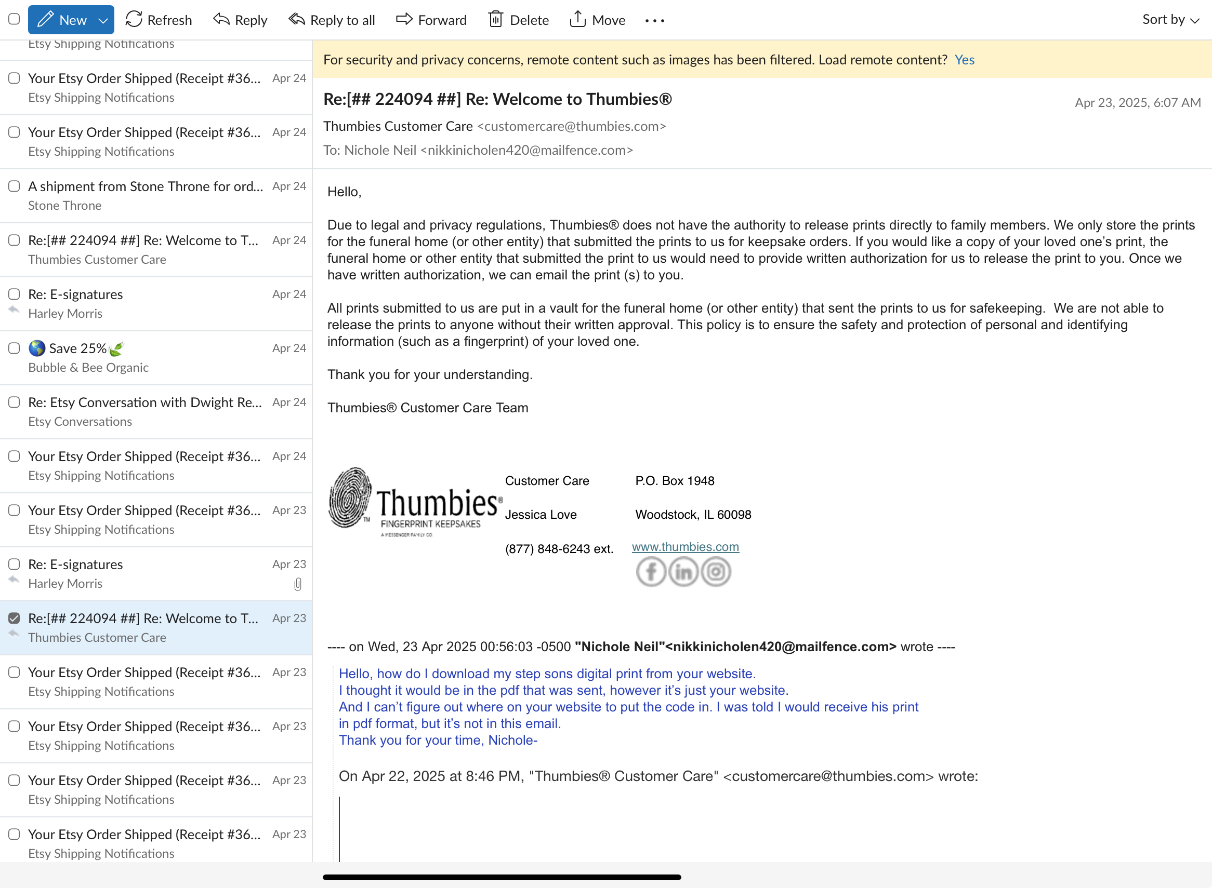Open the Facebook icon in the Thumbies signature
This screenshot has height=888, width=1212.
pos(651,571)
